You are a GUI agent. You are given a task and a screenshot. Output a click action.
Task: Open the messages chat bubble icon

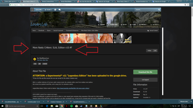[60, 9]
